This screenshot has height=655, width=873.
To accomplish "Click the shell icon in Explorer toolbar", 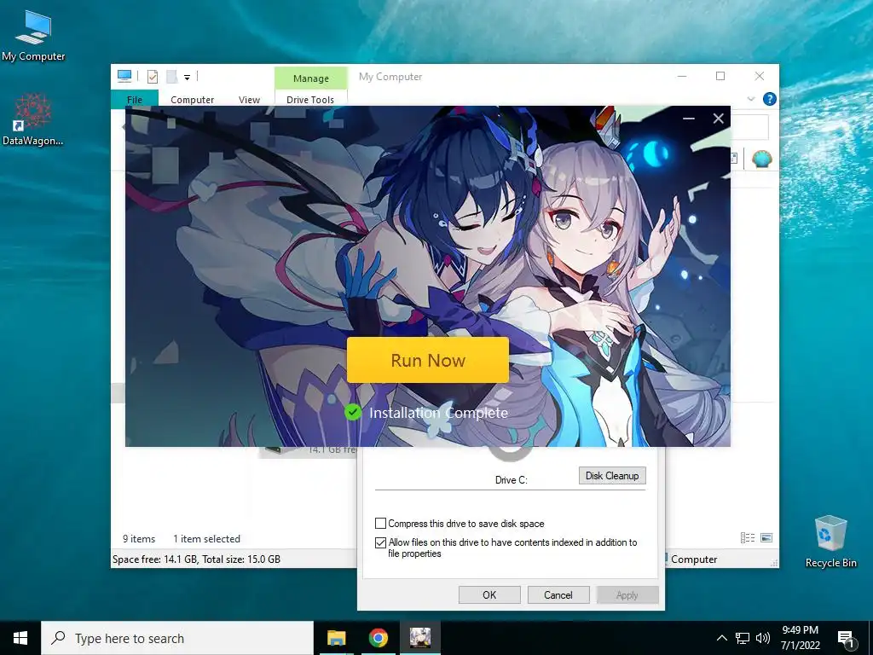I will point(761,159).
